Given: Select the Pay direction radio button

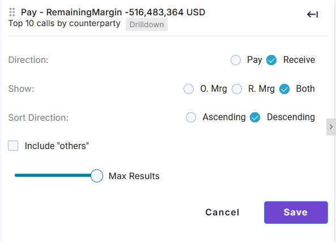Looking at the screenshot, I should (236, 60).
